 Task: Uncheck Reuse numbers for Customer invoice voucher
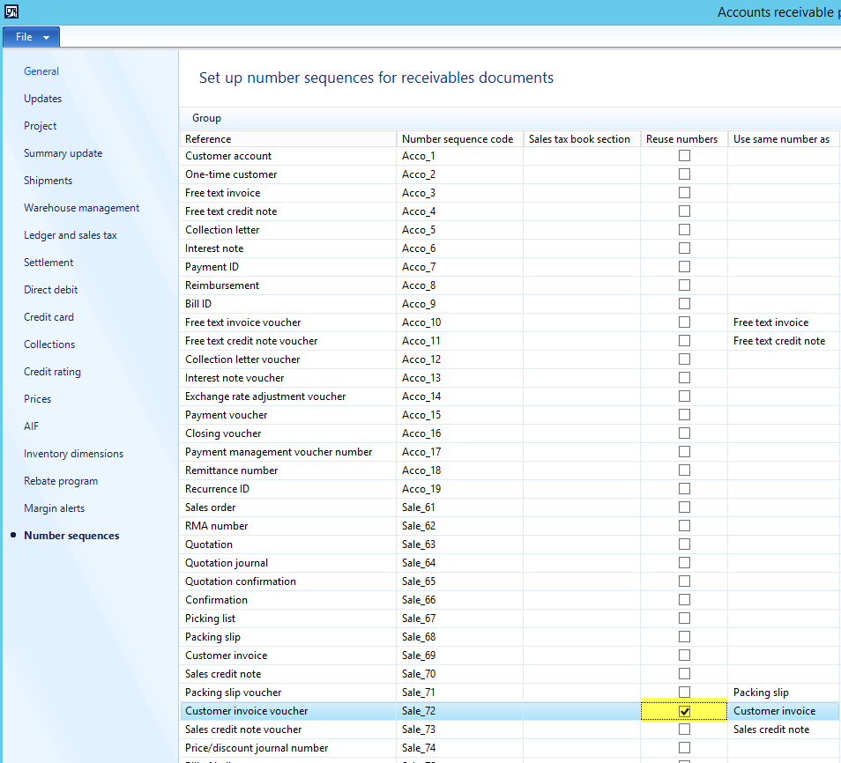coord(684,711)
